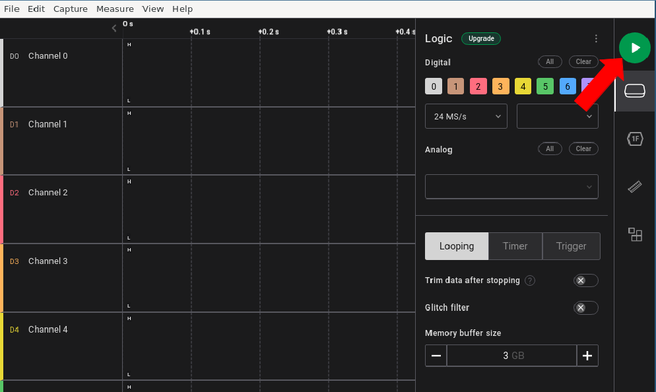
Task: Enable the Glitch filter switch
Action: 585,308
